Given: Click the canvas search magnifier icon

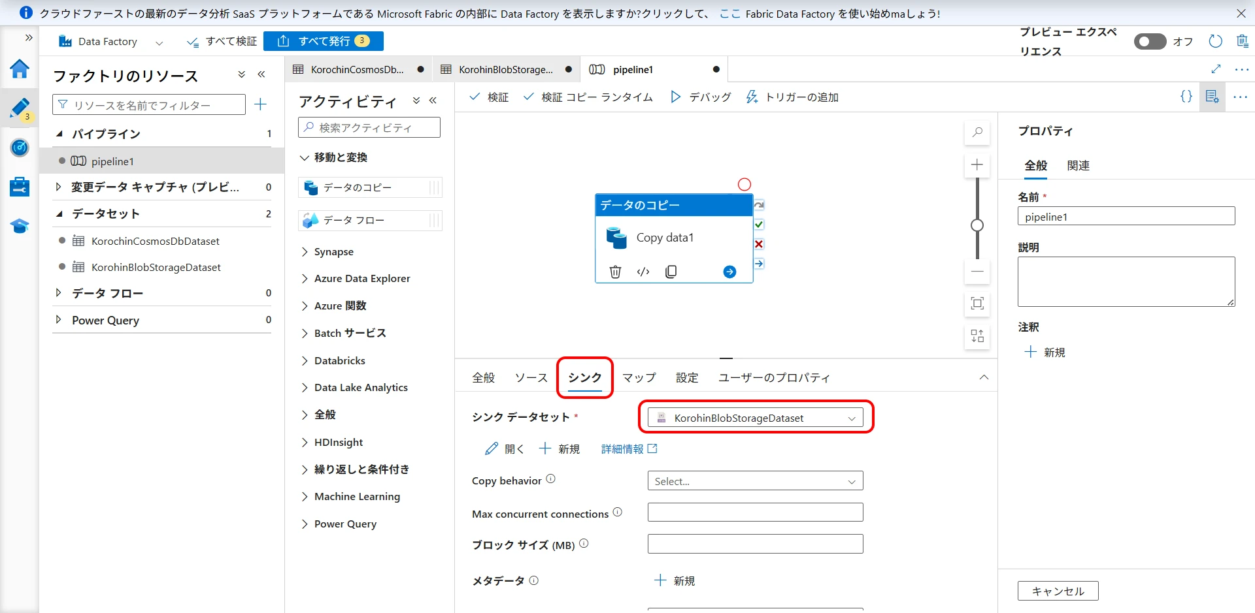Looking at the screenshot, I should click(977, 133).
